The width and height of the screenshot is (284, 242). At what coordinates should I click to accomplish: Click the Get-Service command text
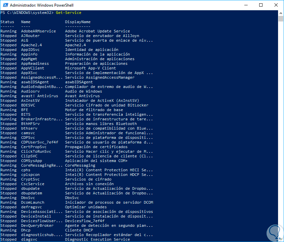68,13
